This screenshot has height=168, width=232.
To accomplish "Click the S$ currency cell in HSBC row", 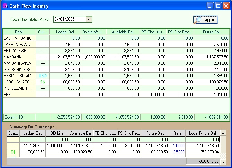I will click(x=43, y=82).
